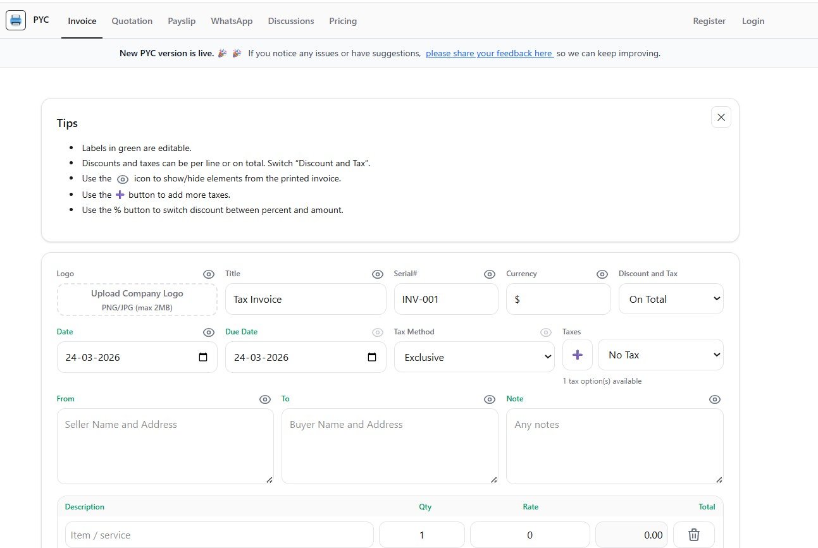Click the PYC brand name
This screenshot has height=548, width=818.
(x=41, y=20)
